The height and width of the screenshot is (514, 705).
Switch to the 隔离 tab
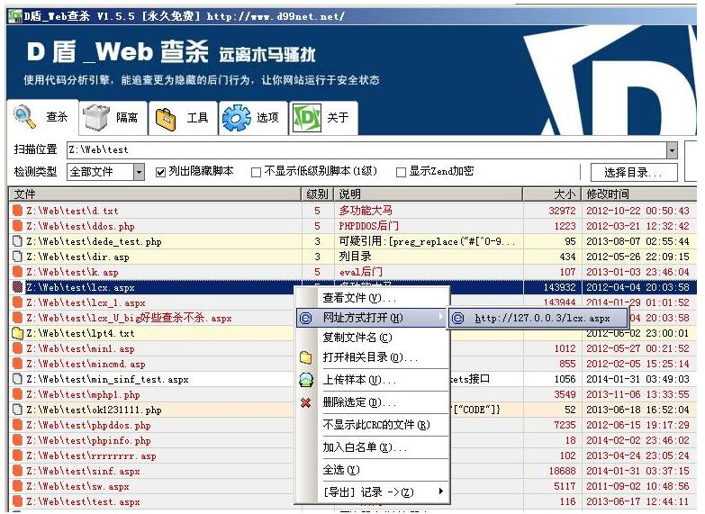tap(113, 118)
